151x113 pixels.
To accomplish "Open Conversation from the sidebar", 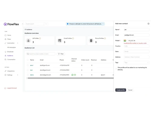I will [x=11, y=59].
